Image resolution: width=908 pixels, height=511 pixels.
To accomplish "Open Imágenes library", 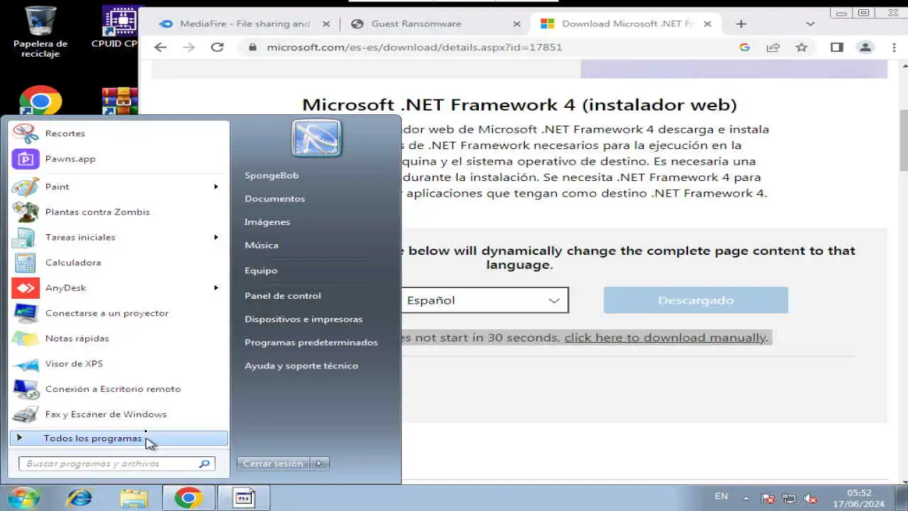I will (x=267, y=222).
